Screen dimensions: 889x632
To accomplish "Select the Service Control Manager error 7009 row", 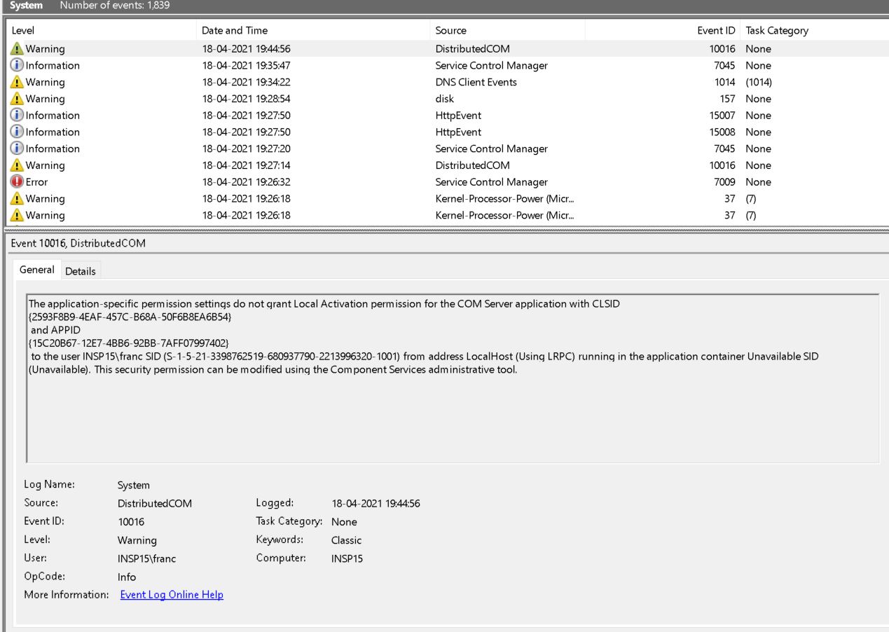I will (x=447, y=182).
